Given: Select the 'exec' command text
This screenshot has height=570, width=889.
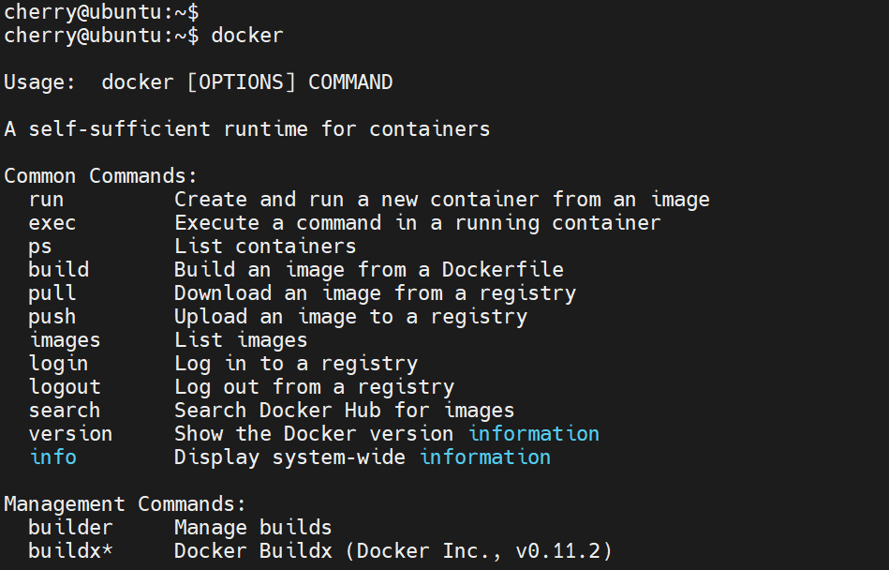Looking at the screenshot, I should (52, 222).
